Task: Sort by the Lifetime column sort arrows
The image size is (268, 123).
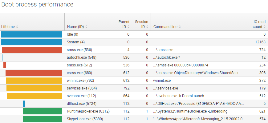Action: 17,27
